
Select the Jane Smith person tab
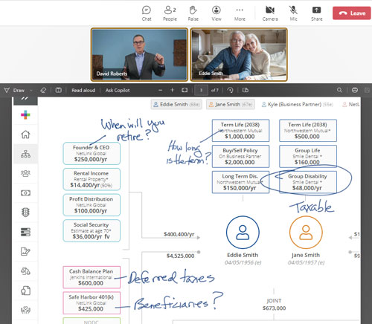(x=231, y=104)
